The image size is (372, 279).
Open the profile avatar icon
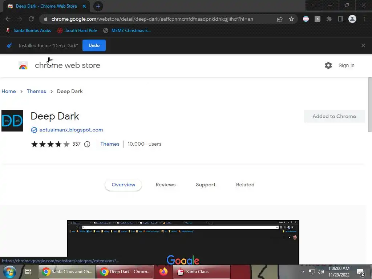(x=352, y=19)
